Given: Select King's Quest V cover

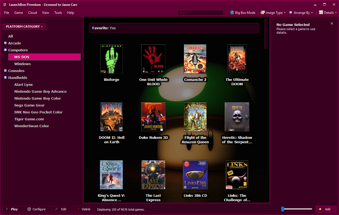Looking at the screenshot, I should pos(112,175).
